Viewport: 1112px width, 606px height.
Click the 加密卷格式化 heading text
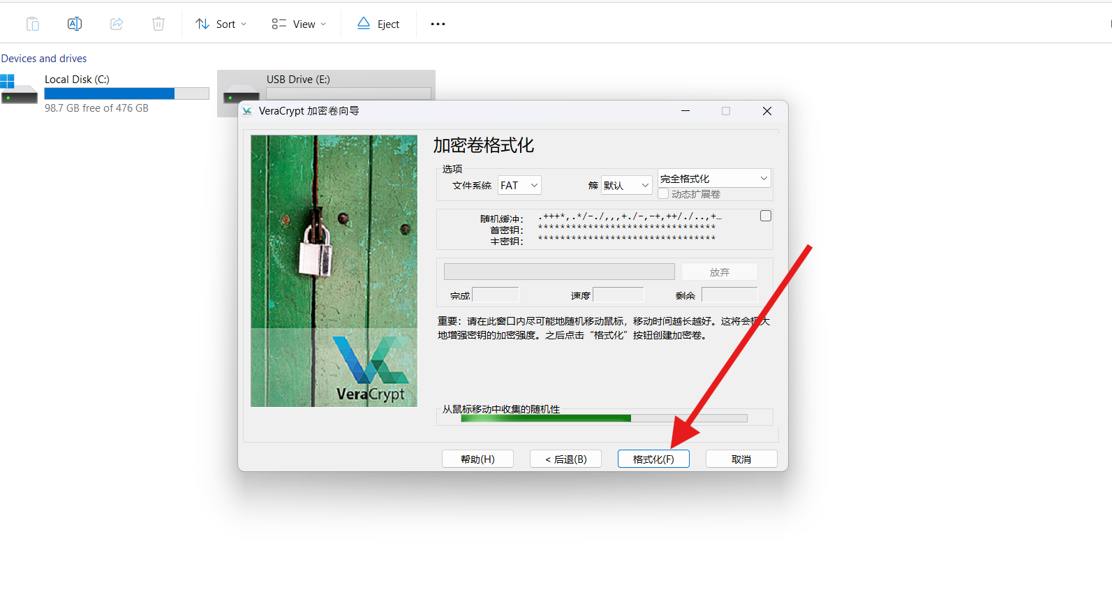(x=483, y=145)
